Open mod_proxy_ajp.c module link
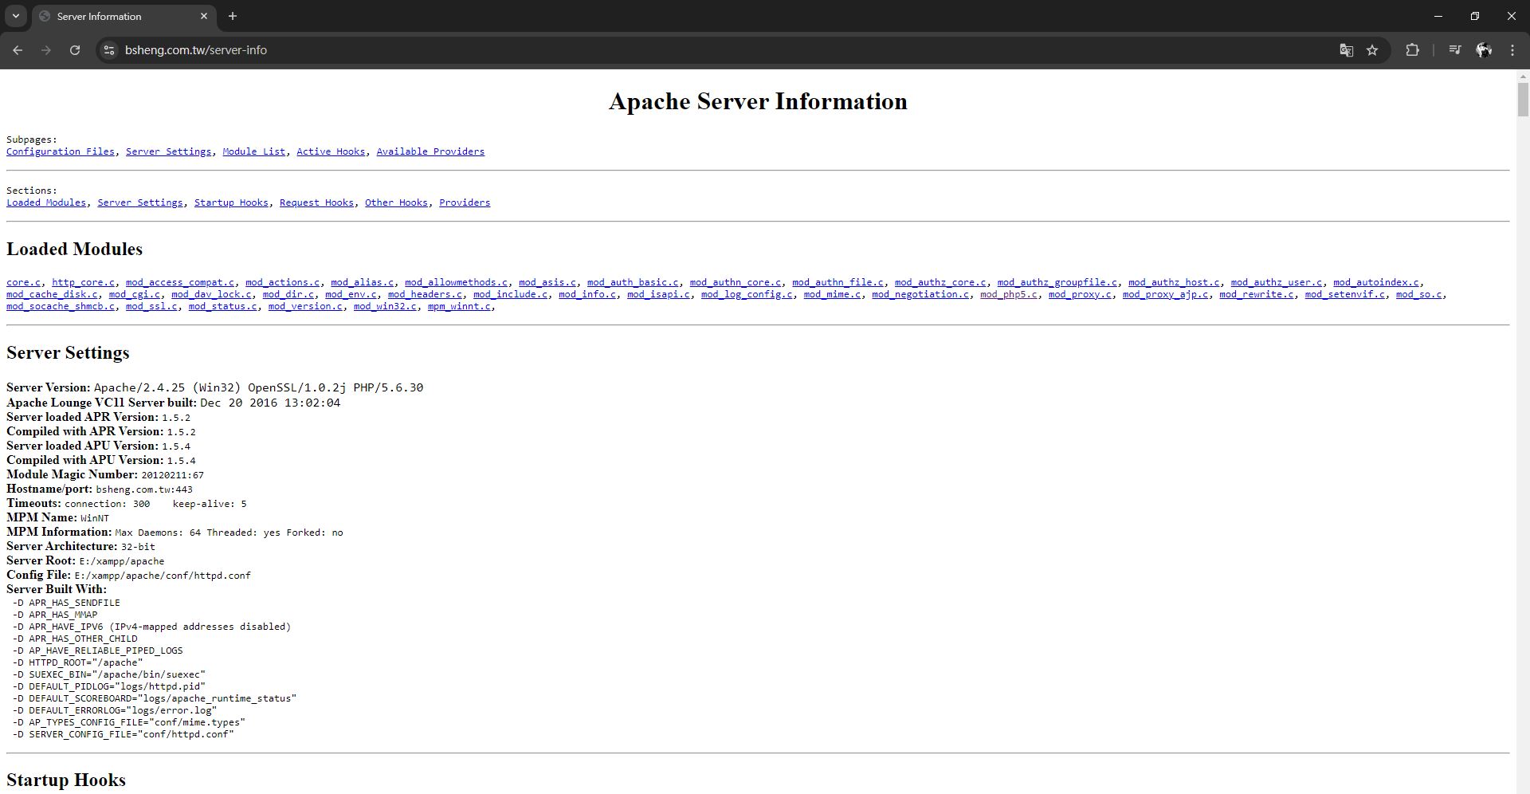This screenshot has width=1530, height=794. (x=1166, y=294)
